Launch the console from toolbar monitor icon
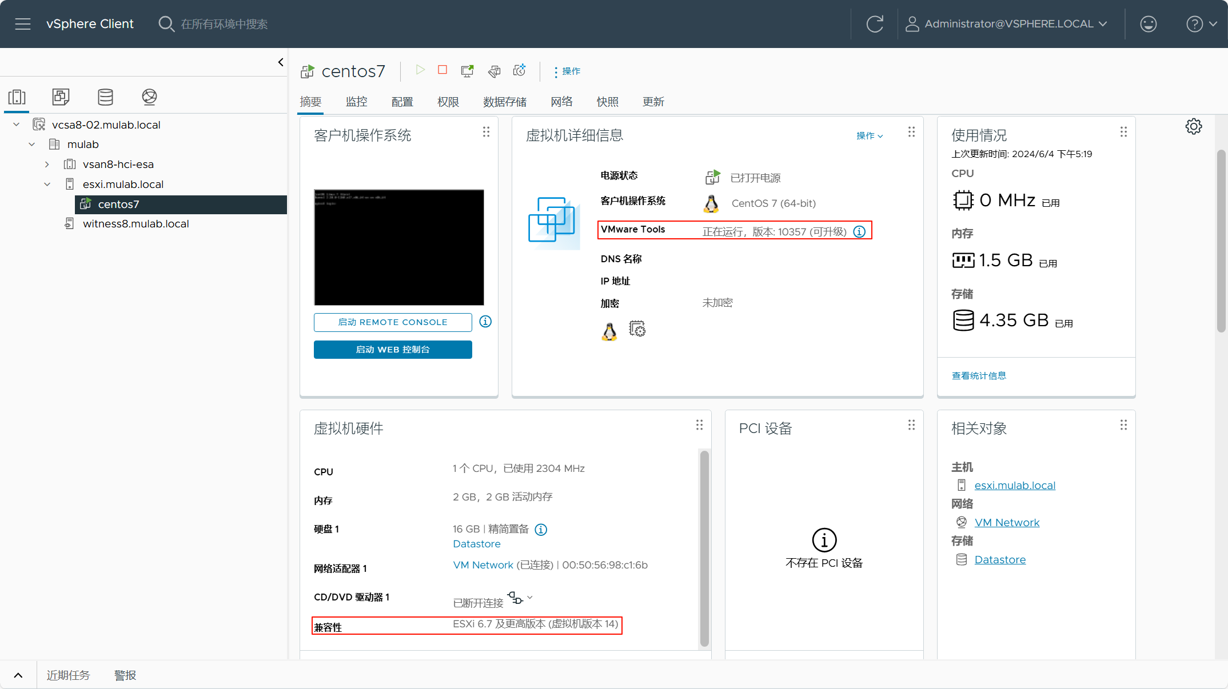1228x689 pixels. (x=467, y=71)
